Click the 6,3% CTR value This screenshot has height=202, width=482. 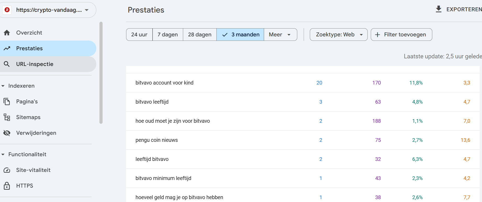point(417,159)
